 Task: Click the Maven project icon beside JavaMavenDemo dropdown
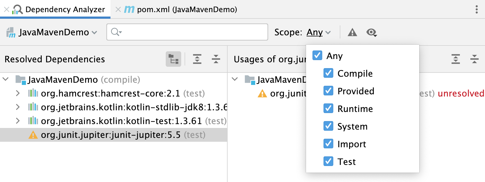point(11,32)
